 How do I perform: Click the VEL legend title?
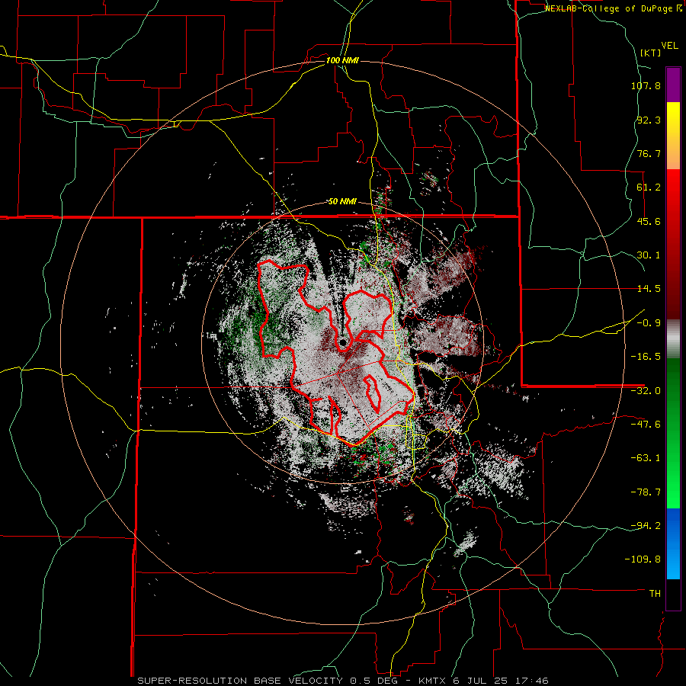pos(669,46)
